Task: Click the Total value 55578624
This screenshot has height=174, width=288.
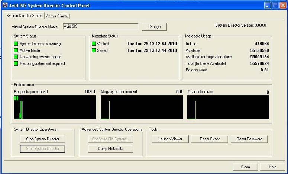Action: (259, 63)
